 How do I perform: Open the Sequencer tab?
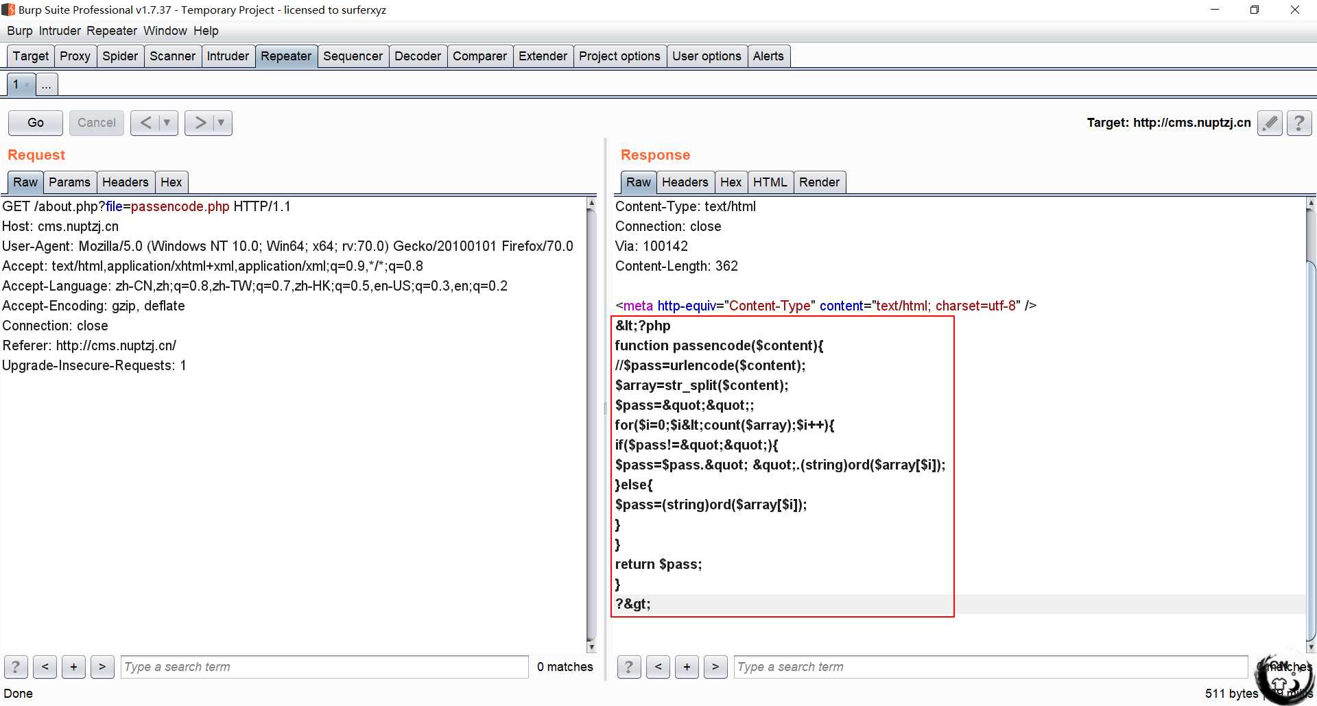[353, 56]
